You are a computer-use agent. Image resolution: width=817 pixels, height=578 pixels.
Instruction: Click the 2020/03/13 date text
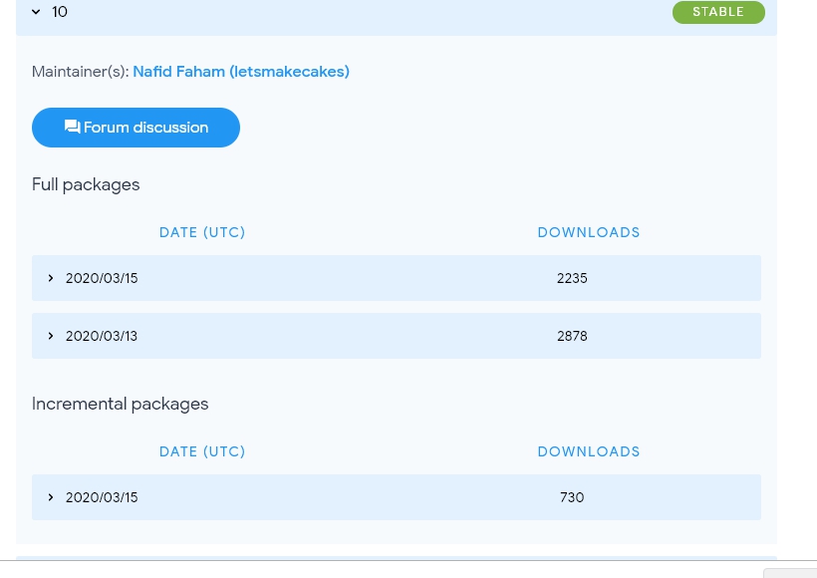click(102, 336)
